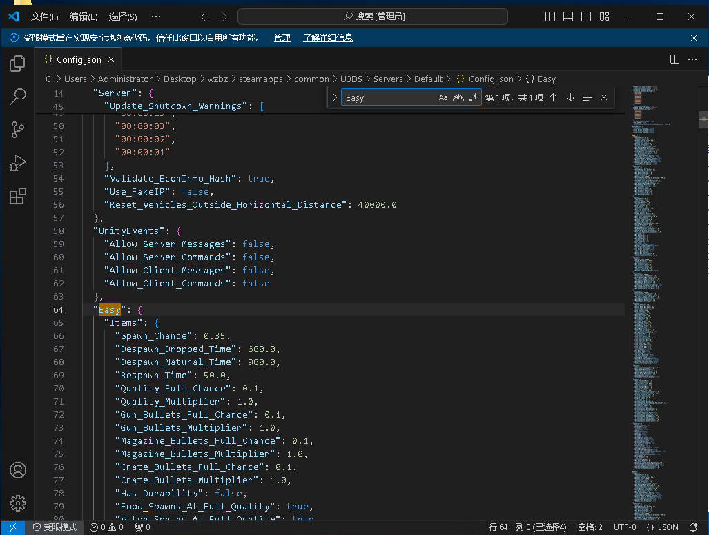Open the Search view in activity bar
Viewport: 709px width, 535px height.
tap(18, 97)
